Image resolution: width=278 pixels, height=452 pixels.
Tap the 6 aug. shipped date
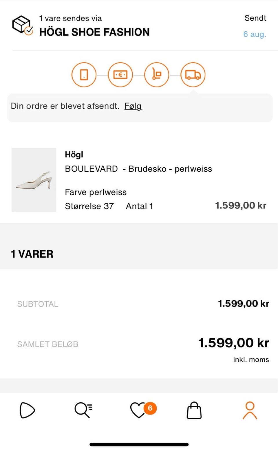(x=255, y=34)
